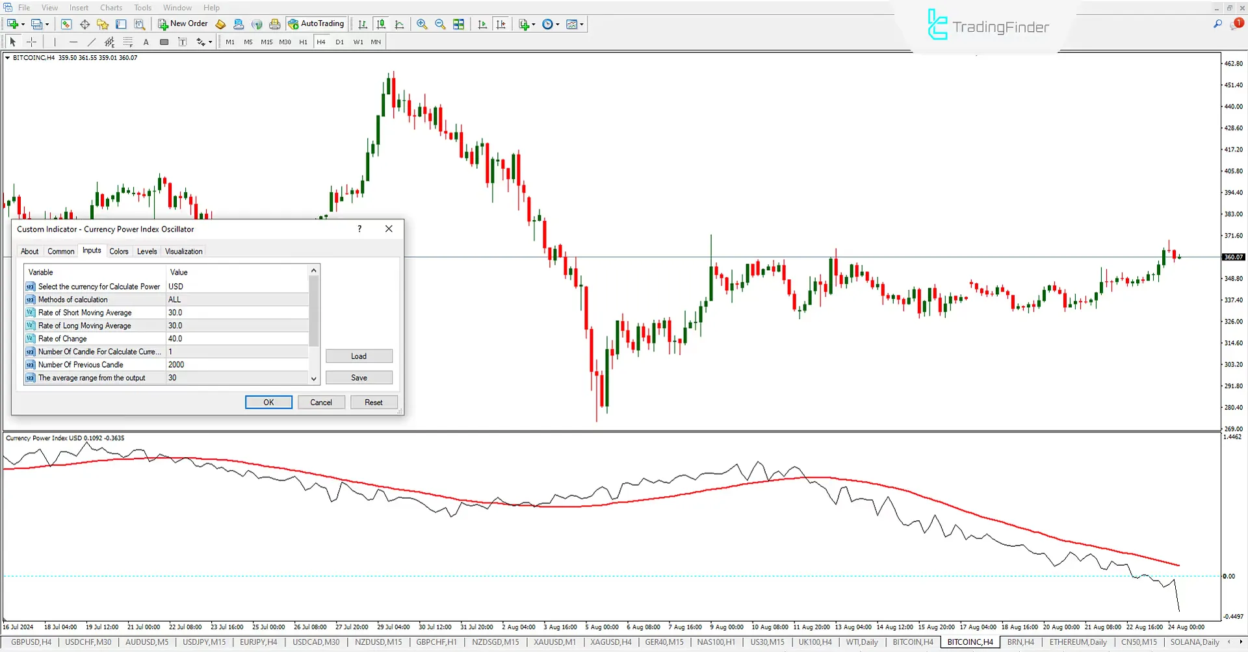
Task: Toggle chart shift from right edge
Action: [501, 24]
